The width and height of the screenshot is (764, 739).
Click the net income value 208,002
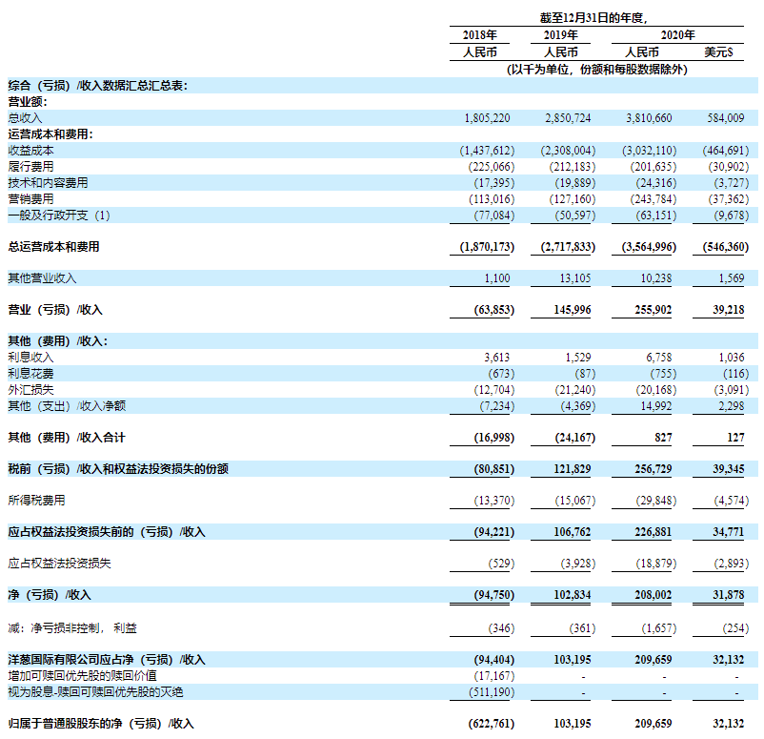(653, 595)
